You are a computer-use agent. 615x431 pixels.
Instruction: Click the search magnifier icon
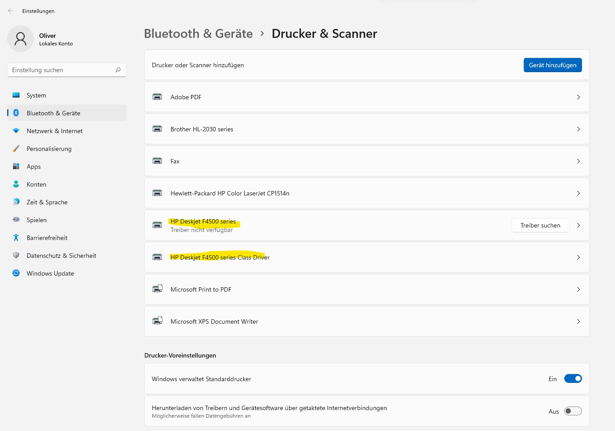tap(118, 70)
